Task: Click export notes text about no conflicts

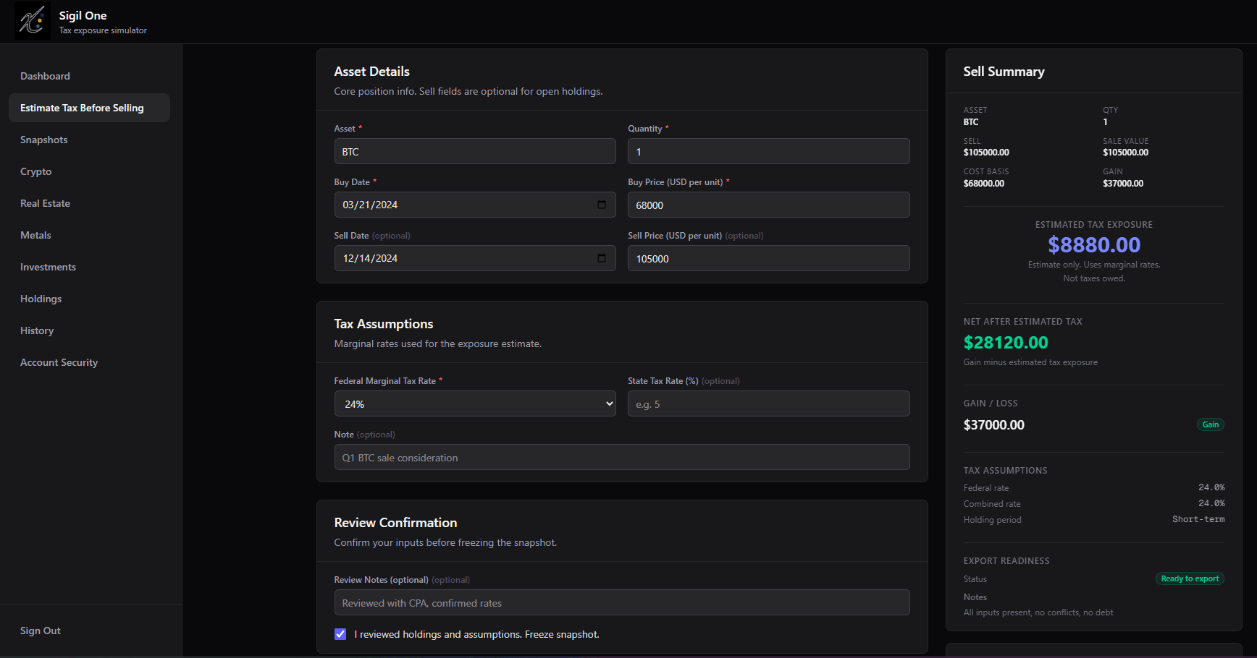Action: tap(1038, 612)
